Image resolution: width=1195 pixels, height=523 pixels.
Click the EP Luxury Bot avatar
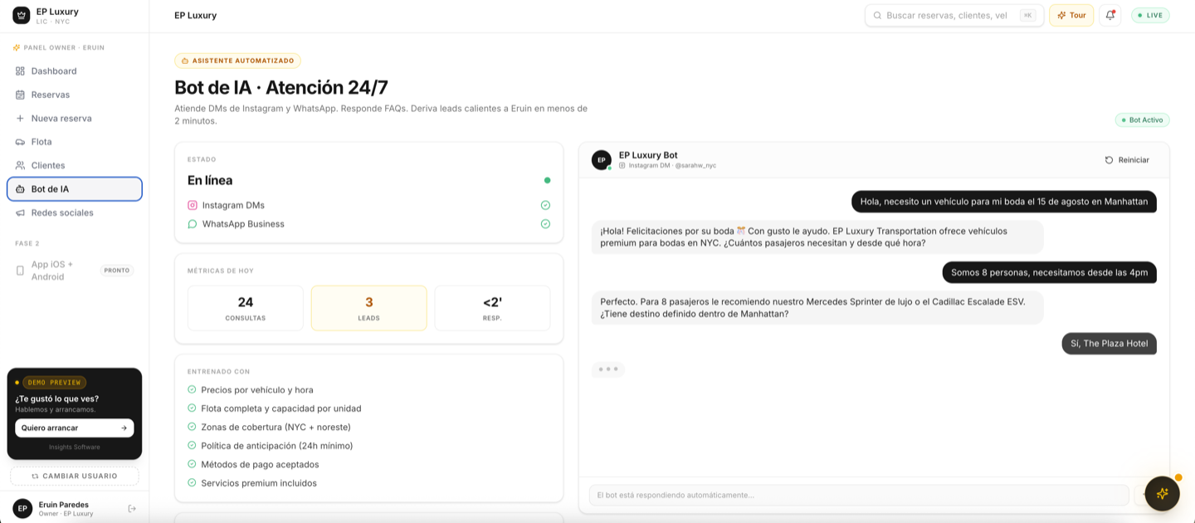602,159
